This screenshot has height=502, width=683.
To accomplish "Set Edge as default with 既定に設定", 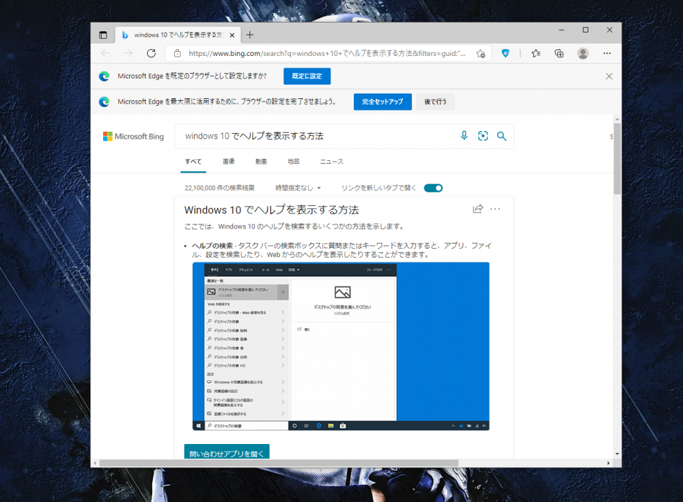I will [x=307, y=76].
